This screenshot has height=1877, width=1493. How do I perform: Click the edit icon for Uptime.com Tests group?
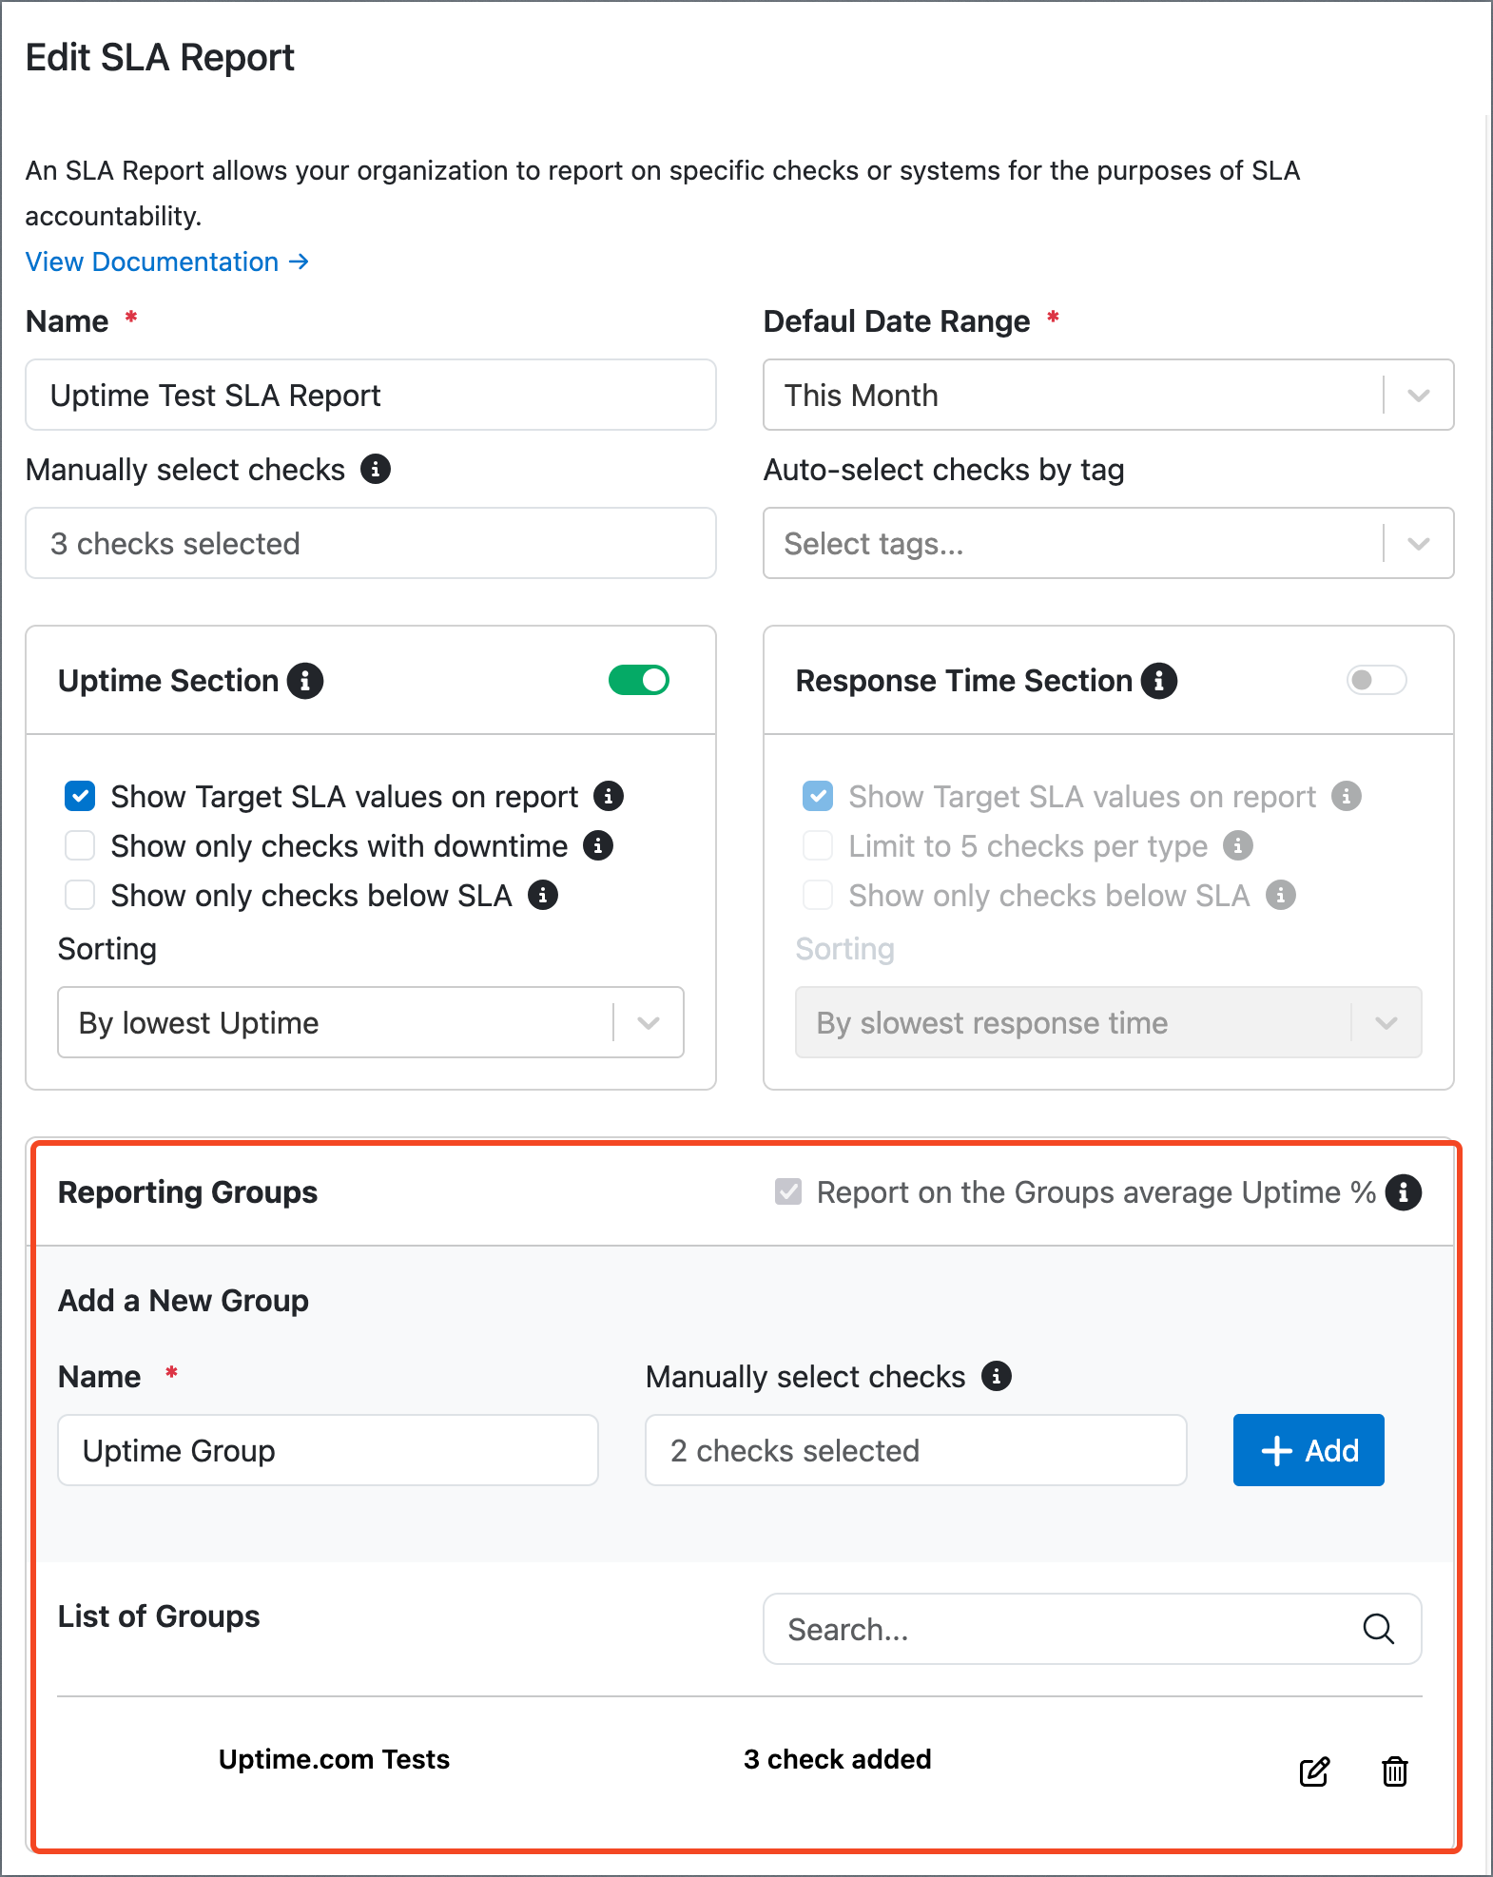click(x=1314, y=1771)
